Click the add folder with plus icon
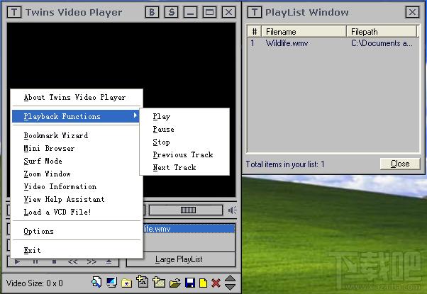Image resolution: width=427 pixels, height=294 pixels. click(159, 282)
